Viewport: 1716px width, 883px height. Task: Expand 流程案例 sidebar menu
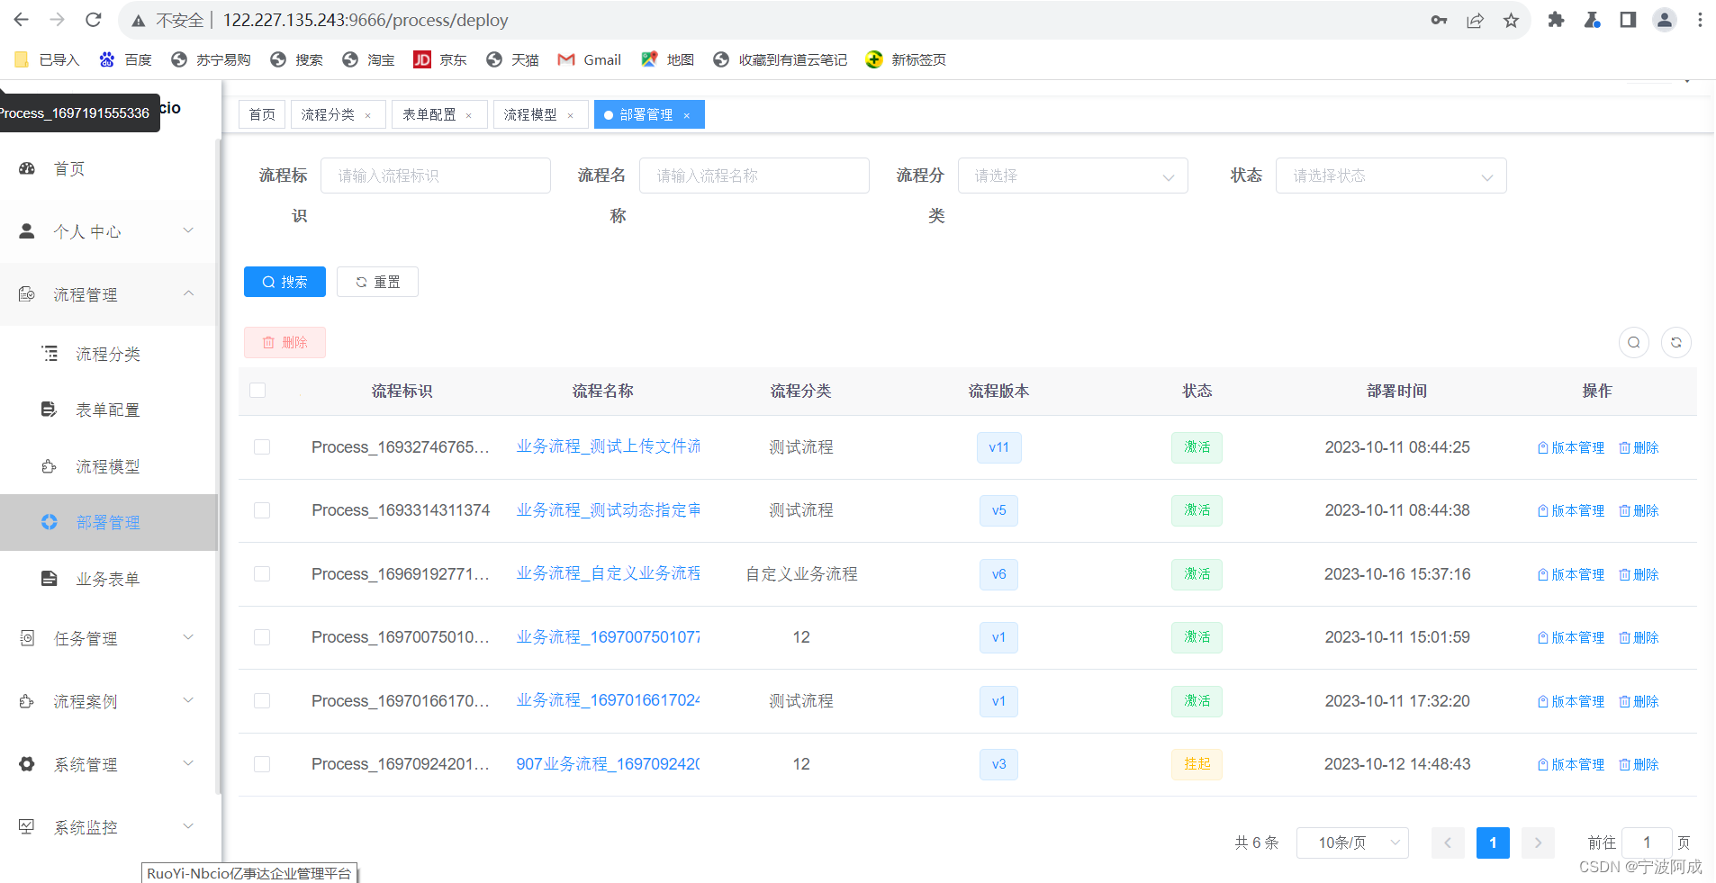tap(108, 701)
